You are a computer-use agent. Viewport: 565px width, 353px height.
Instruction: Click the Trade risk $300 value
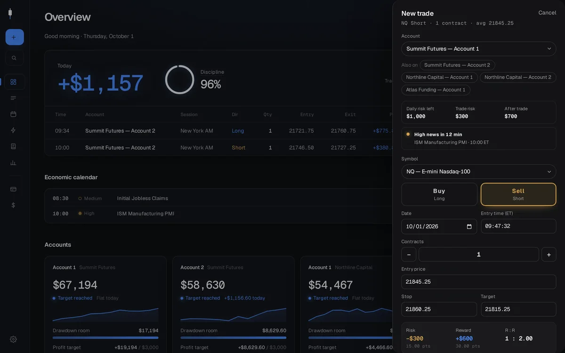point(462,116)
